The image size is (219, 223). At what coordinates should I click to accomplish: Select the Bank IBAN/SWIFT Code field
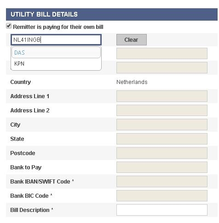[x=162, y=181]
